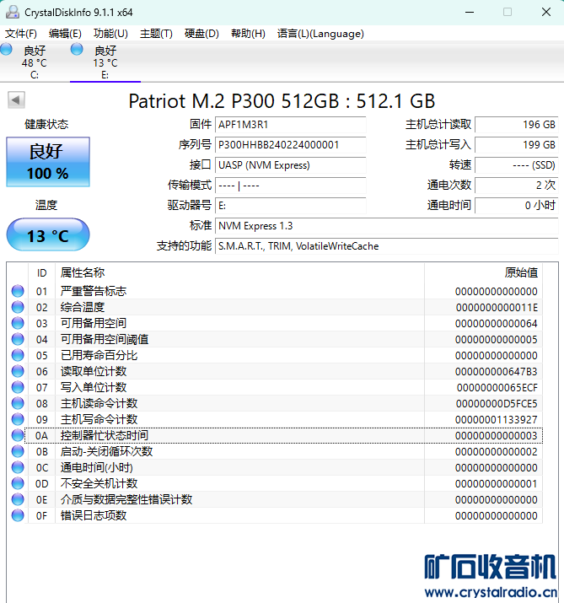
Task: Switch to the C: drive tab at 48 °C
Action: (x=35, y=62)
